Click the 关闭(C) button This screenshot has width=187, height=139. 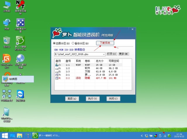pyautogui.click(x=113, y=99)
